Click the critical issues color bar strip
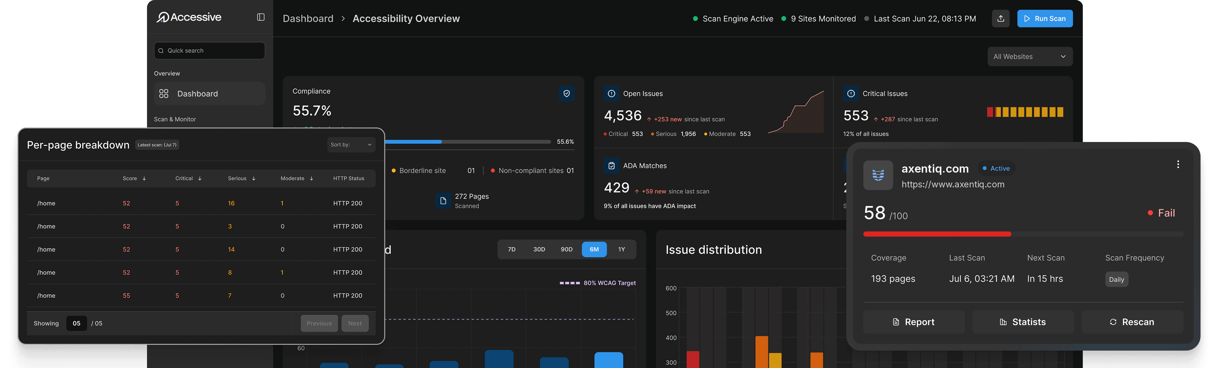This screenshot has width=1217, height=368. (x=1025, y=112)
